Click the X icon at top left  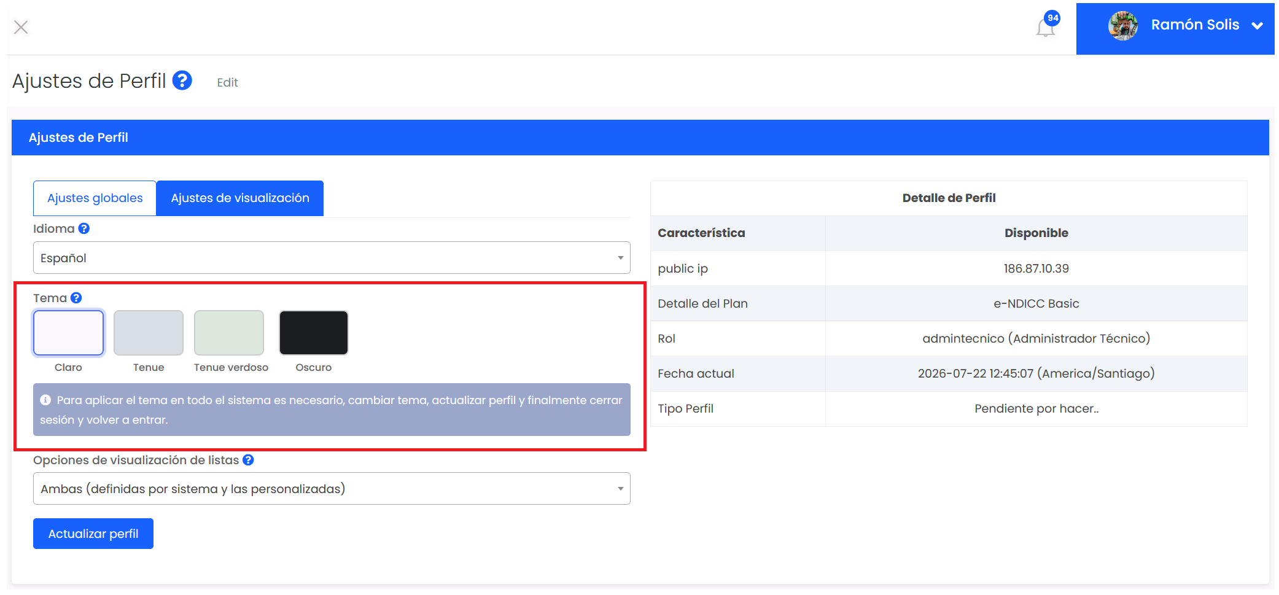click(21, 27)
